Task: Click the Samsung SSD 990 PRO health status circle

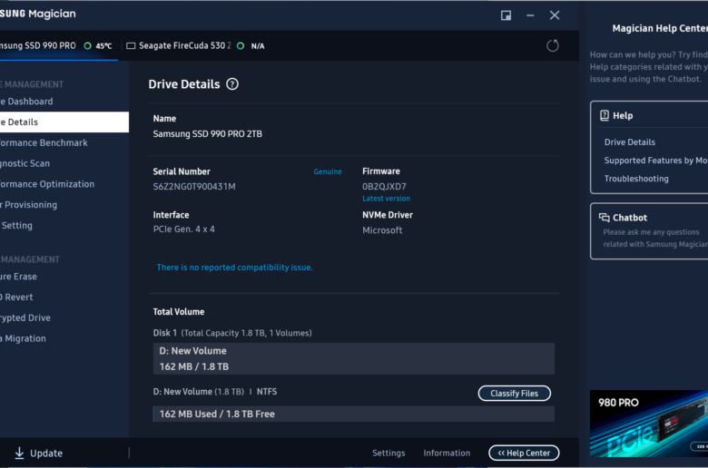Action: 88,45
